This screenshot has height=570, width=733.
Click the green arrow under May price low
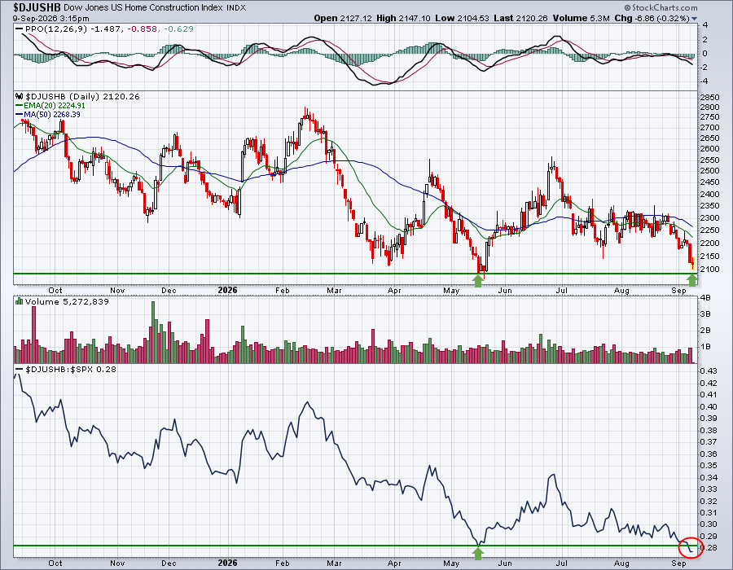click(x=477, y=281)
